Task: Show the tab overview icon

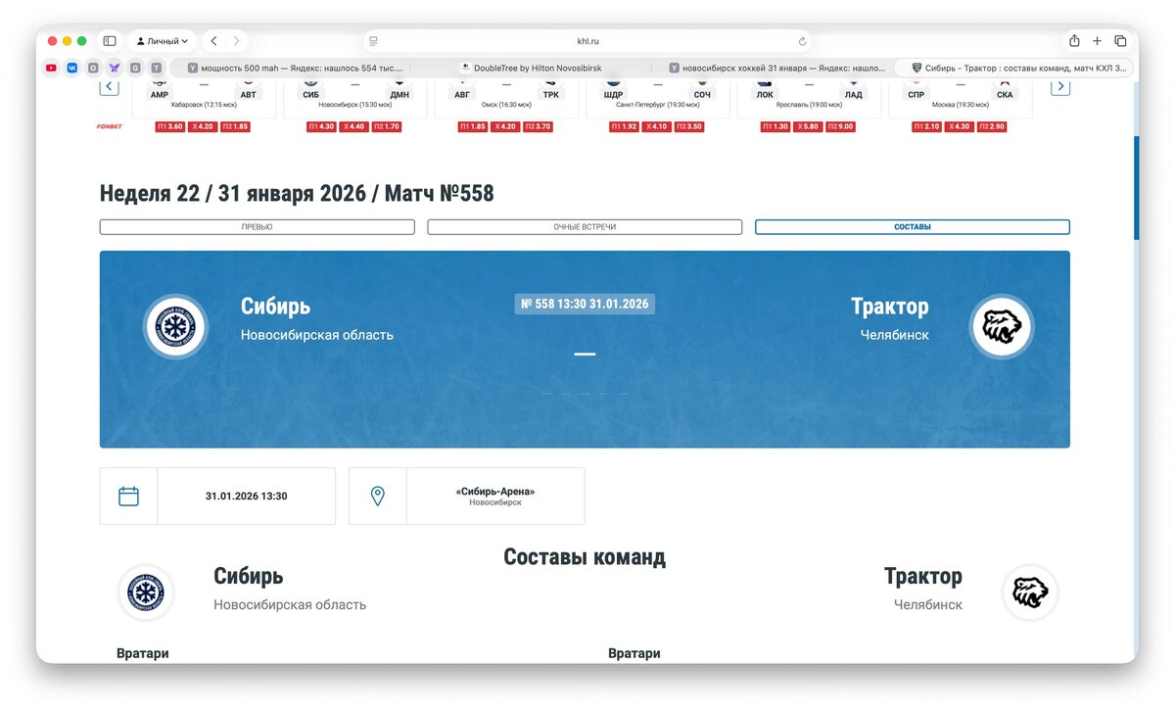Action: tap(1120, 41)
